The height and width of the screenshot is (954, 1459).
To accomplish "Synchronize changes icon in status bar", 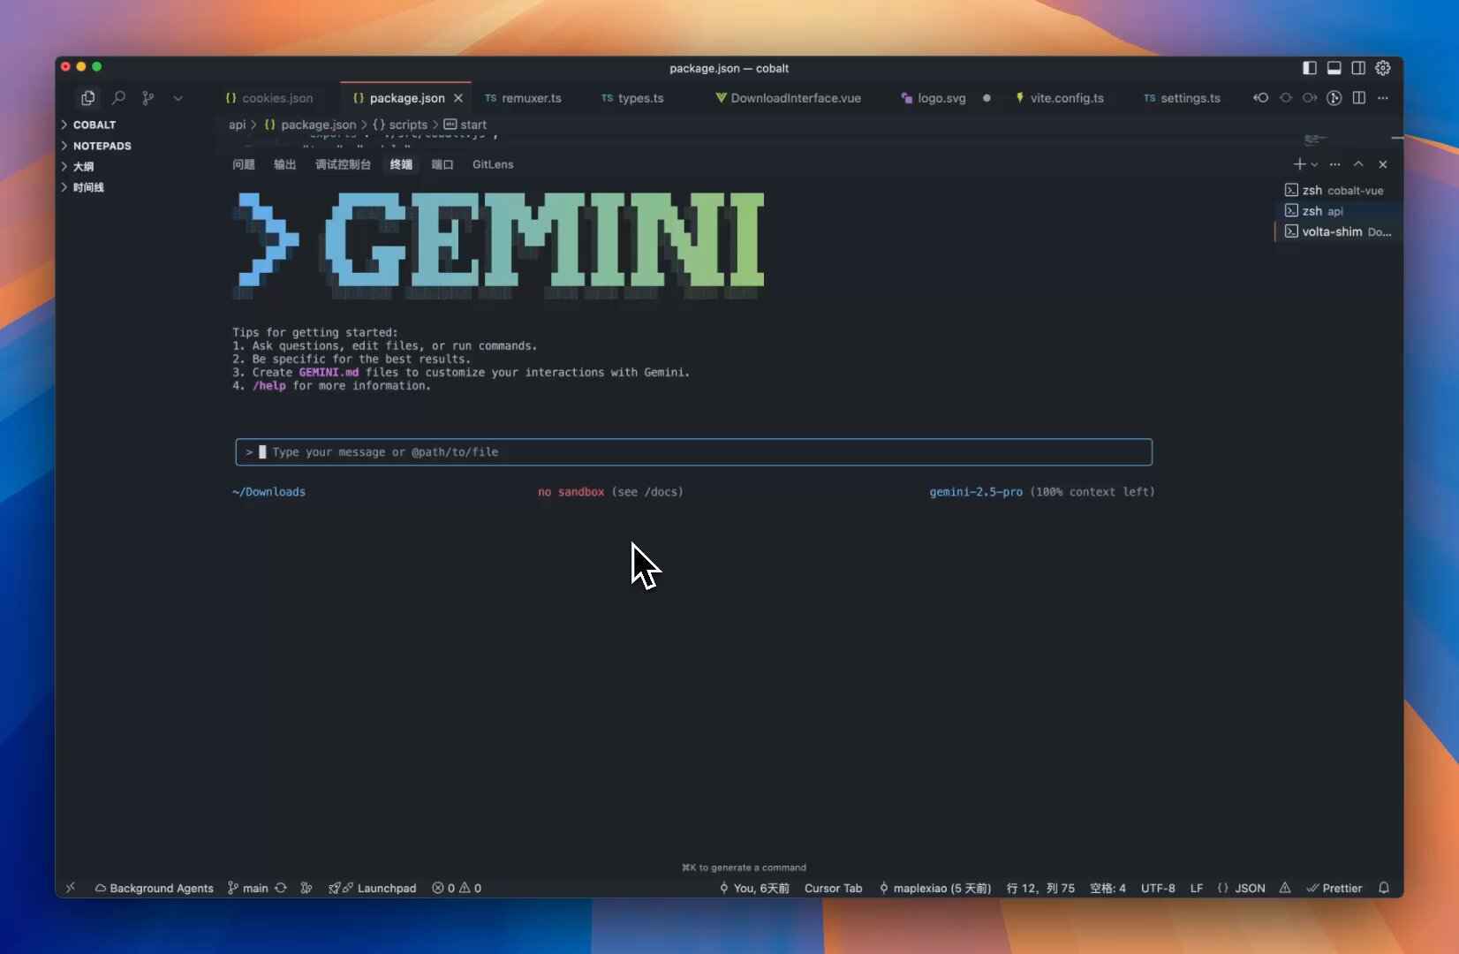I will click(281, 888).
